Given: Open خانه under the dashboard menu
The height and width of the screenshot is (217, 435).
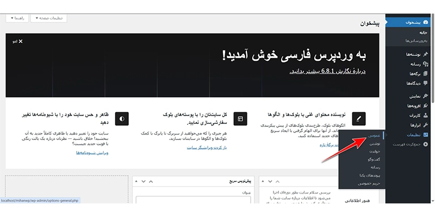Looking at the screenshot, I should 424,33.
